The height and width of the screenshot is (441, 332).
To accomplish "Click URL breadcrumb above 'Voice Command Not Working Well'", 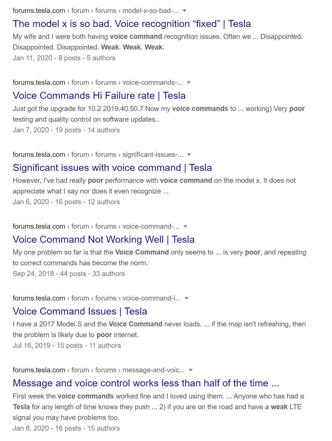I will point(96,226).
